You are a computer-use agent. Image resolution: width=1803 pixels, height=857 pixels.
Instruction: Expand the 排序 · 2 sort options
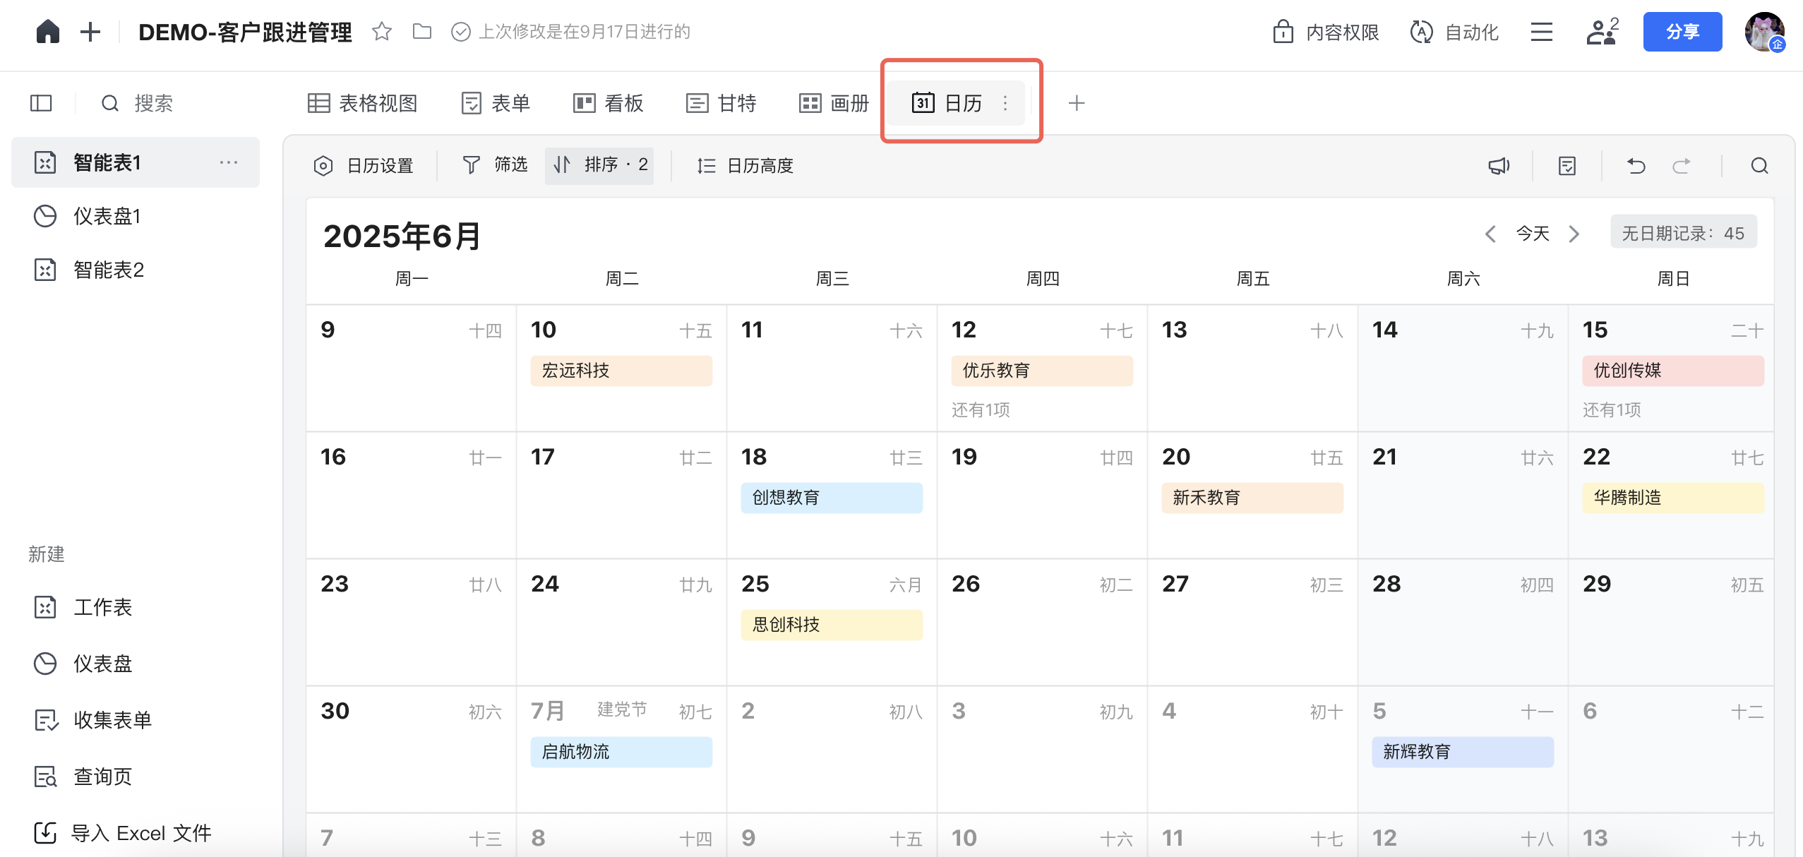point(599,165)
